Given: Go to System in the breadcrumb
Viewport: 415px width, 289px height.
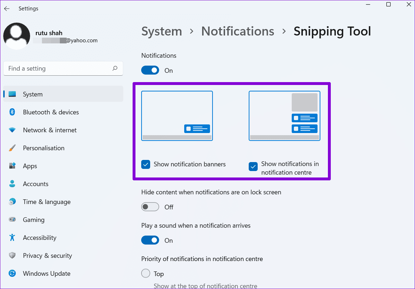Looking at the screenshot, I should 162,31.
